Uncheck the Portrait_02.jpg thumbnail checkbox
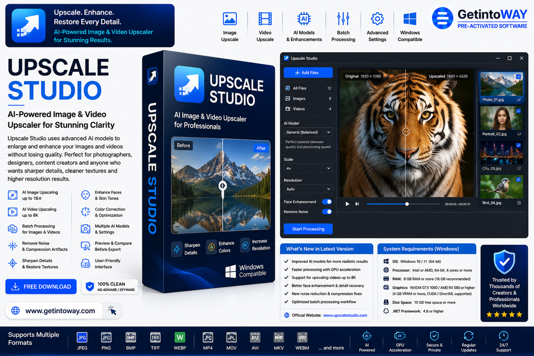 [x=518, y=111]
